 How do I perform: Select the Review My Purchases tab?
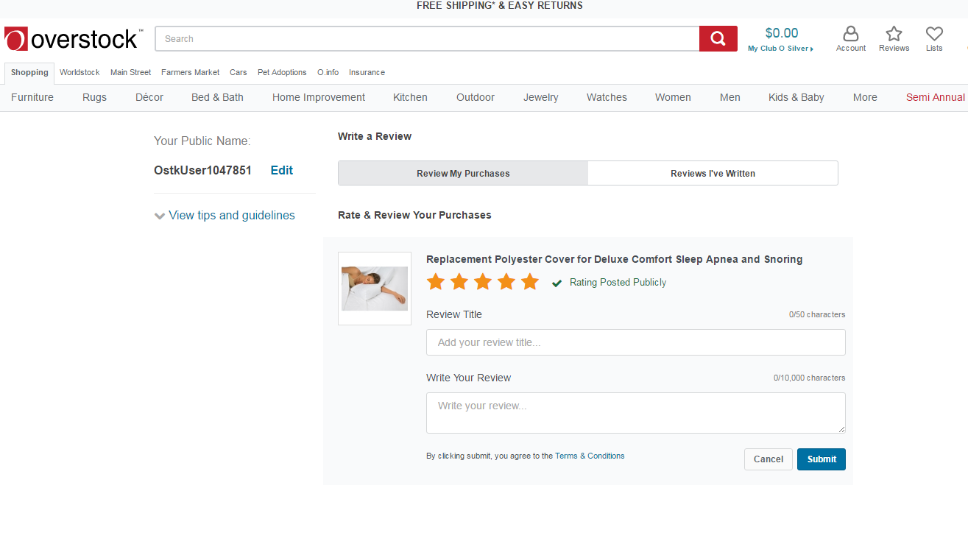[x=463, y=173]
